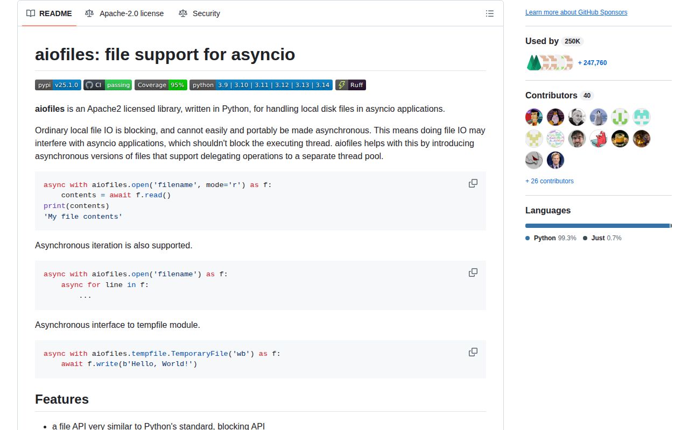The height and width of the screenshot is (430, 689).
Task: Copy the async for line code block
Action: (x=473, y=273)
